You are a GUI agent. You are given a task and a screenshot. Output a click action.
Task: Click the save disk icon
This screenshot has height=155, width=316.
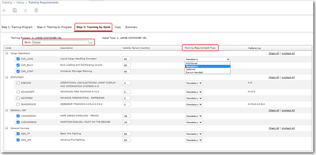pyautogui.click(x=14, y=11)
